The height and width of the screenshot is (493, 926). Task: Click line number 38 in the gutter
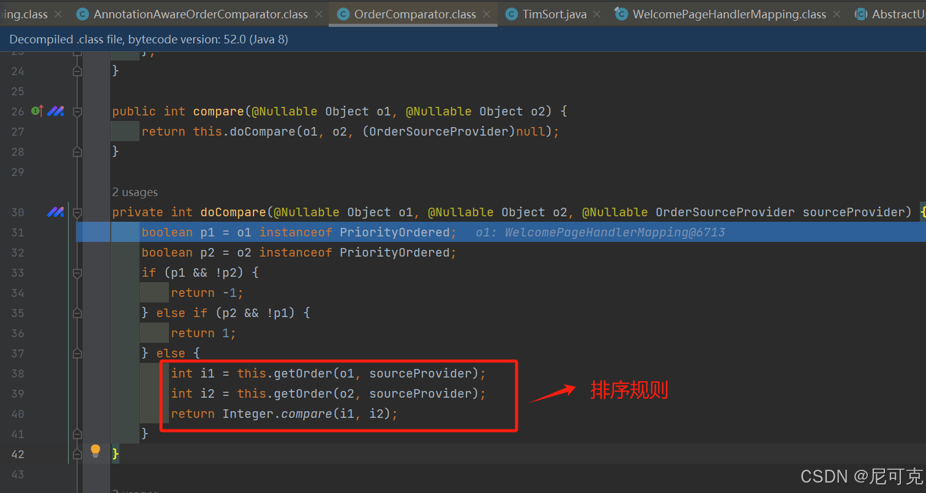tap(18, 373)
